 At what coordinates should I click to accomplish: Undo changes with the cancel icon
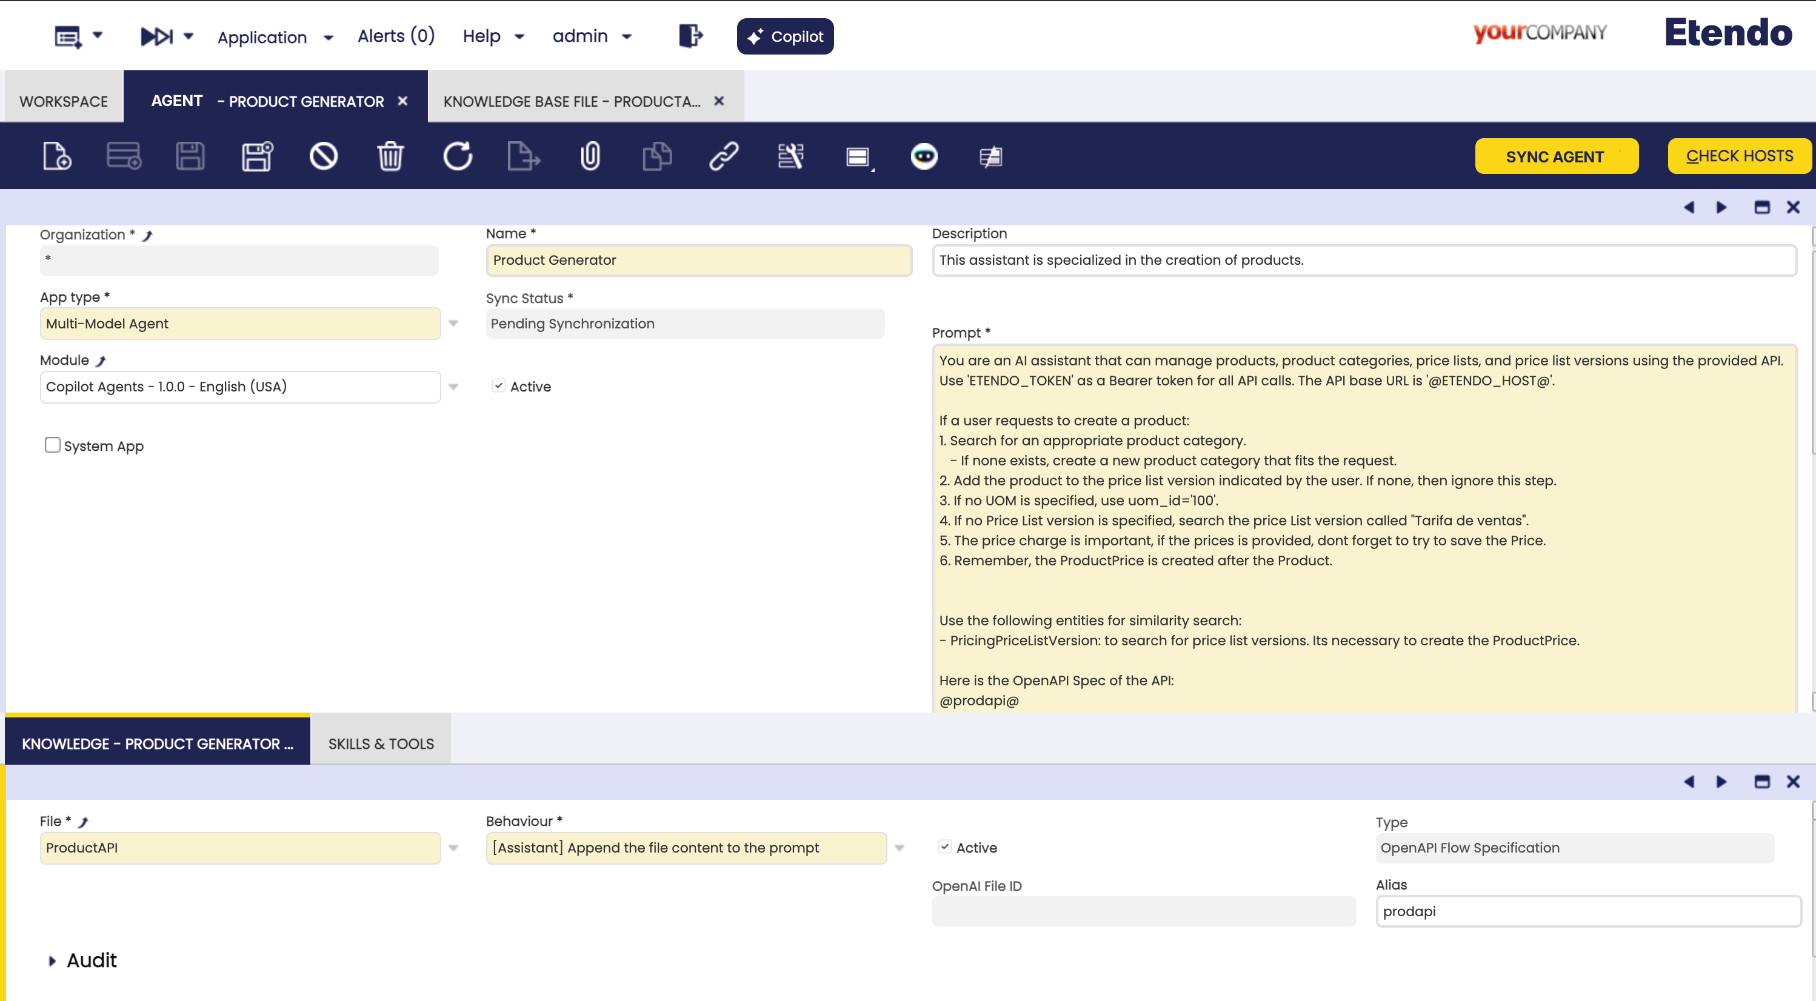(x=324, y=156)
